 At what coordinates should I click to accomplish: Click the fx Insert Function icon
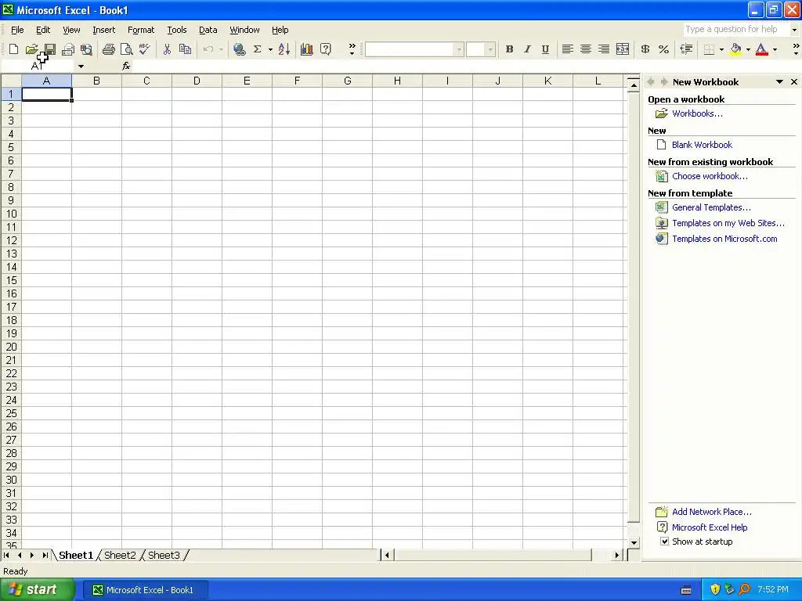[x=126, y=66]
